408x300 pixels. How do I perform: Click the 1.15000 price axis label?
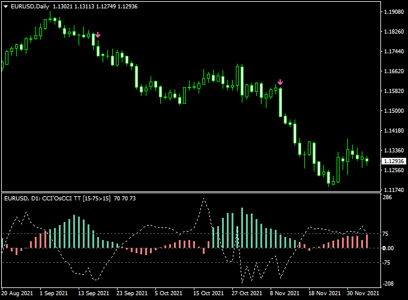394,111
